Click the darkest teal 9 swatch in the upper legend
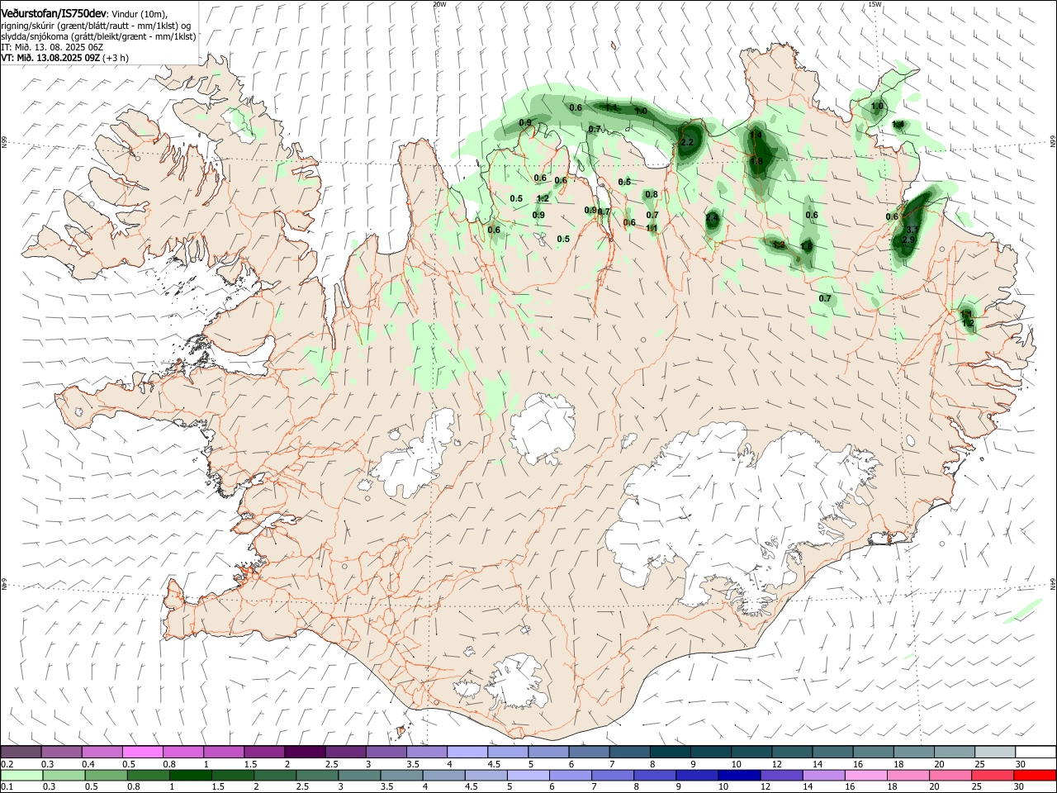This screenshot has height=793, width=1057. (x=711, y=752)
